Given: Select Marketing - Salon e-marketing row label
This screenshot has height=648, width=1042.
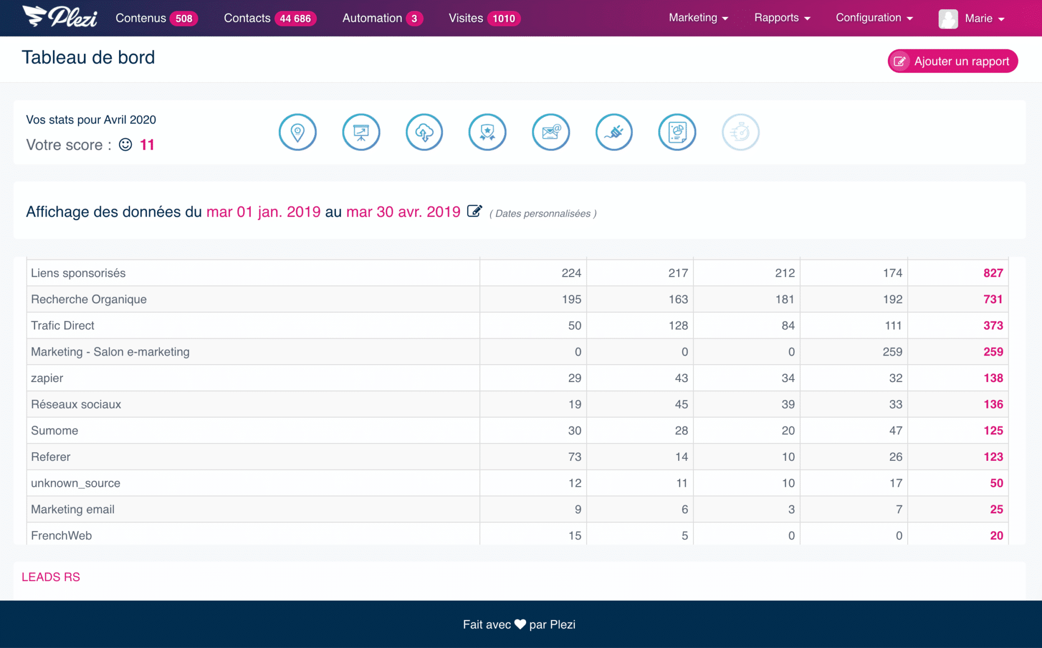Looking at the screenshot, I should pyautogui.click(x=110, y=352).
